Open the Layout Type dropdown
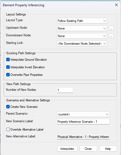Image resolution: width=138 pixels, height=155 pixels. (82, 21)
